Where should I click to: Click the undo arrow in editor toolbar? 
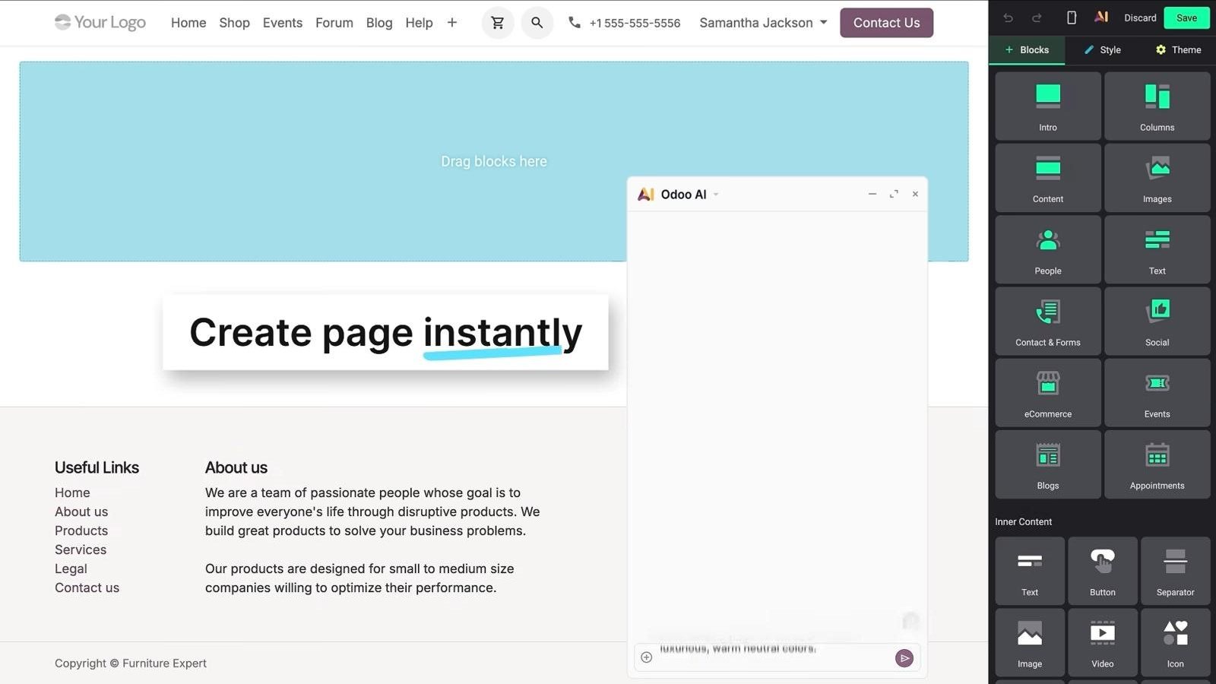[1009, 17]
